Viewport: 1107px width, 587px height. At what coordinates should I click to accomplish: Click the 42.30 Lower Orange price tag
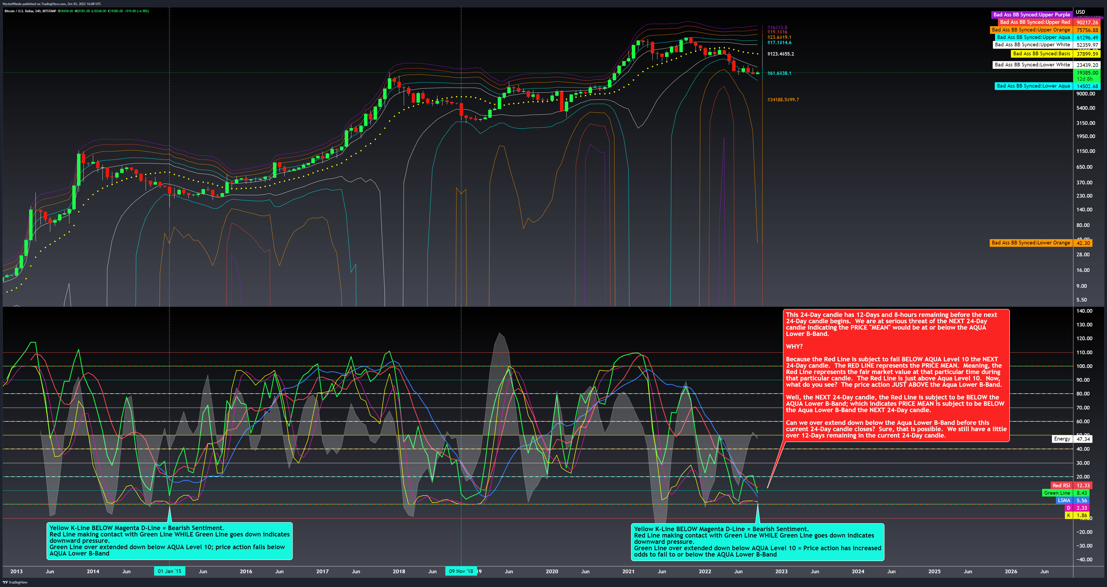pyautogui.click(x=1083, y=243)
